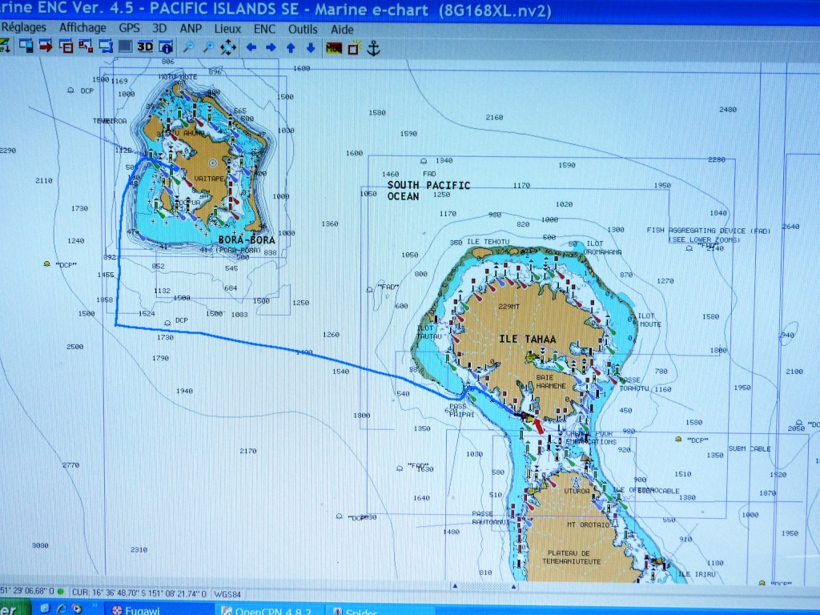Click the SOUTH PACIFIC OCEAN label
Image resolution: width=820 pixels, height=615 pixels.
pyautogui.click(x=428, y=191)
